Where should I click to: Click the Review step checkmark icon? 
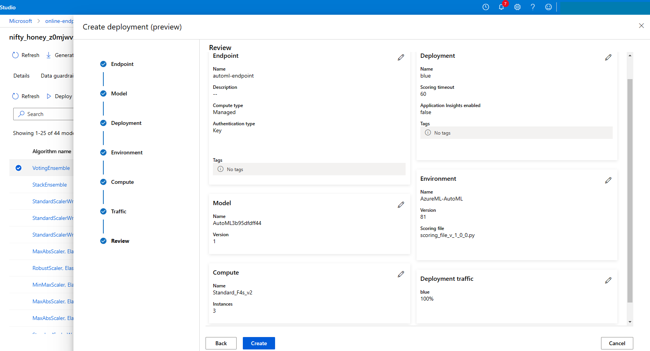pos(103,241)
